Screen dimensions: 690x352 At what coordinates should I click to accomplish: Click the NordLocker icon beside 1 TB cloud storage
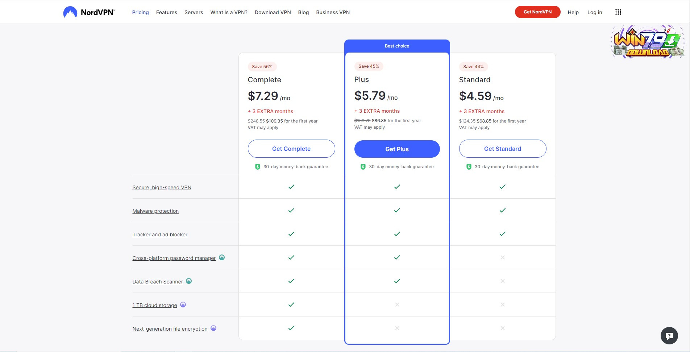[x=183, y=305]
